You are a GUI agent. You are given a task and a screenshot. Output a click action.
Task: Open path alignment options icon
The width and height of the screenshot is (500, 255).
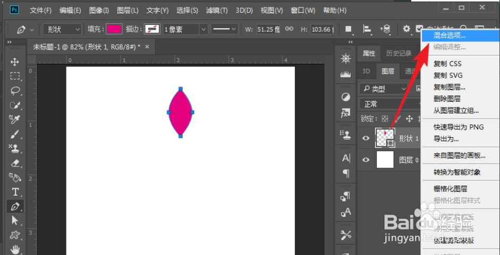click(367, 29)
